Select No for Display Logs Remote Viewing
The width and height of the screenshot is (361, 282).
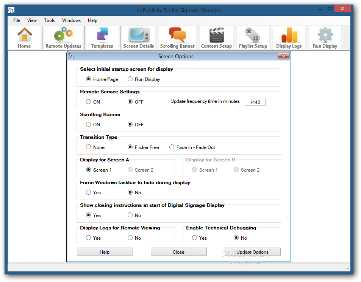134,238
